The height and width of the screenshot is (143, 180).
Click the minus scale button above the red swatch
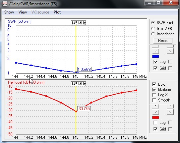(x=155, y=106)
